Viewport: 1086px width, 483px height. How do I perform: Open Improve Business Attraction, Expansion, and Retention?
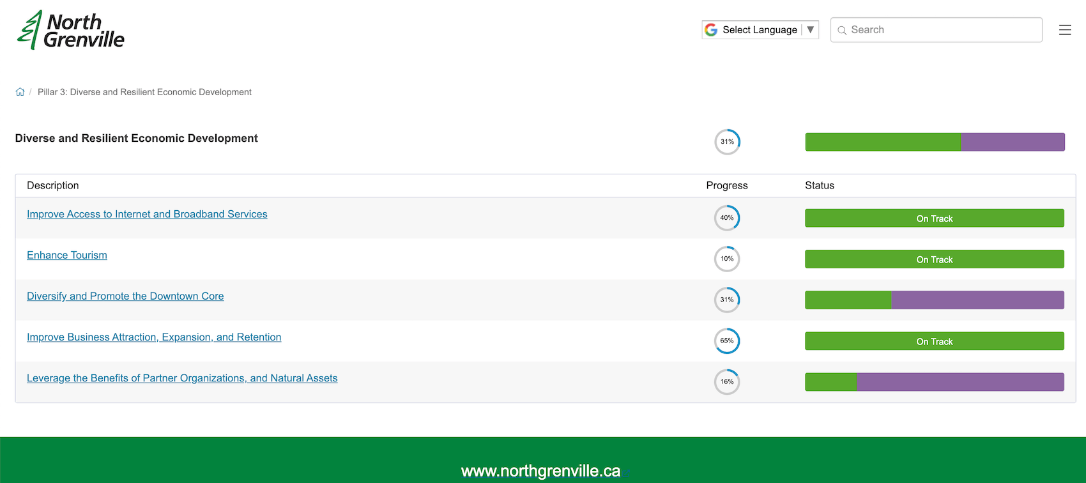point(154,337)
